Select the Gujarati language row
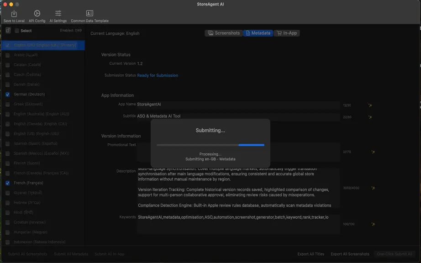The height and width of the screenshot is (263, 421). (43, 193)
